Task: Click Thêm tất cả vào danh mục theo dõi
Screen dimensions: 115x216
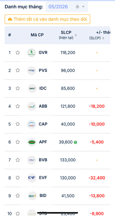Action: pyautogui.click(x=48, y=19)
